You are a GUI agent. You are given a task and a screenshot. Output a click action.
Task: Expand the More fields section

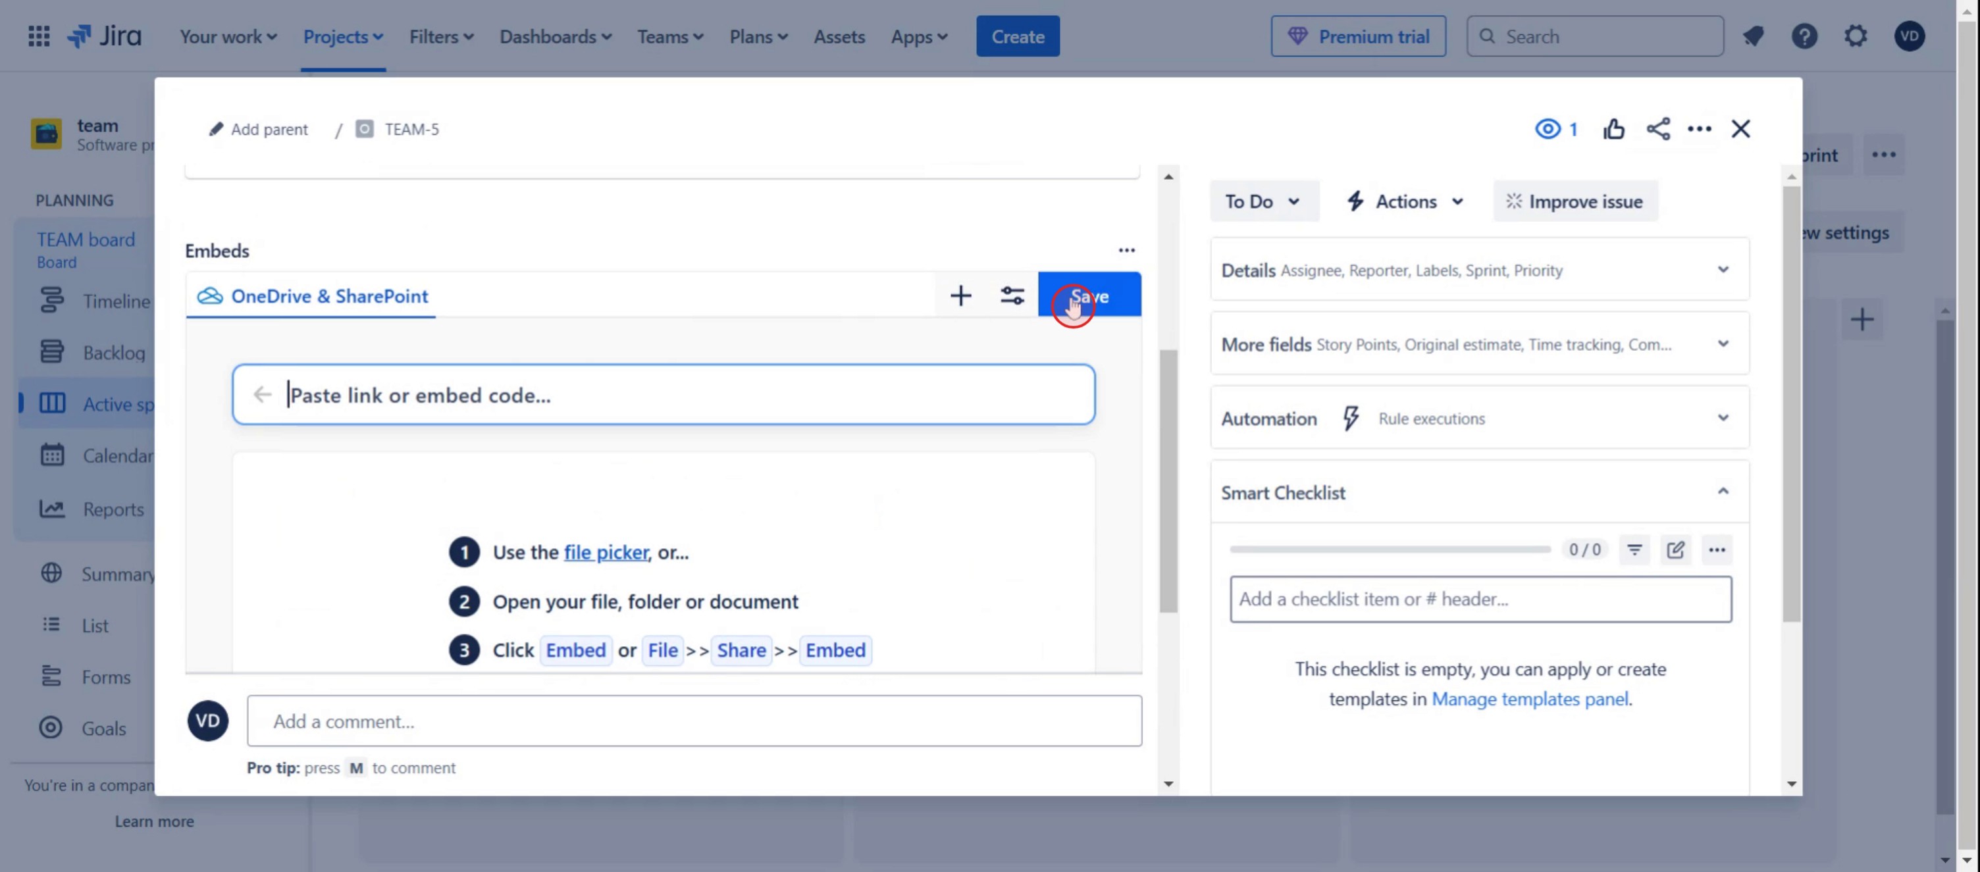point(1723,344)
